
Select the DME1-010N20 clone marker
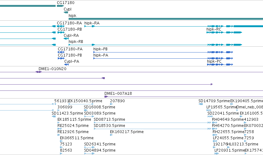[x=39, y=72]
